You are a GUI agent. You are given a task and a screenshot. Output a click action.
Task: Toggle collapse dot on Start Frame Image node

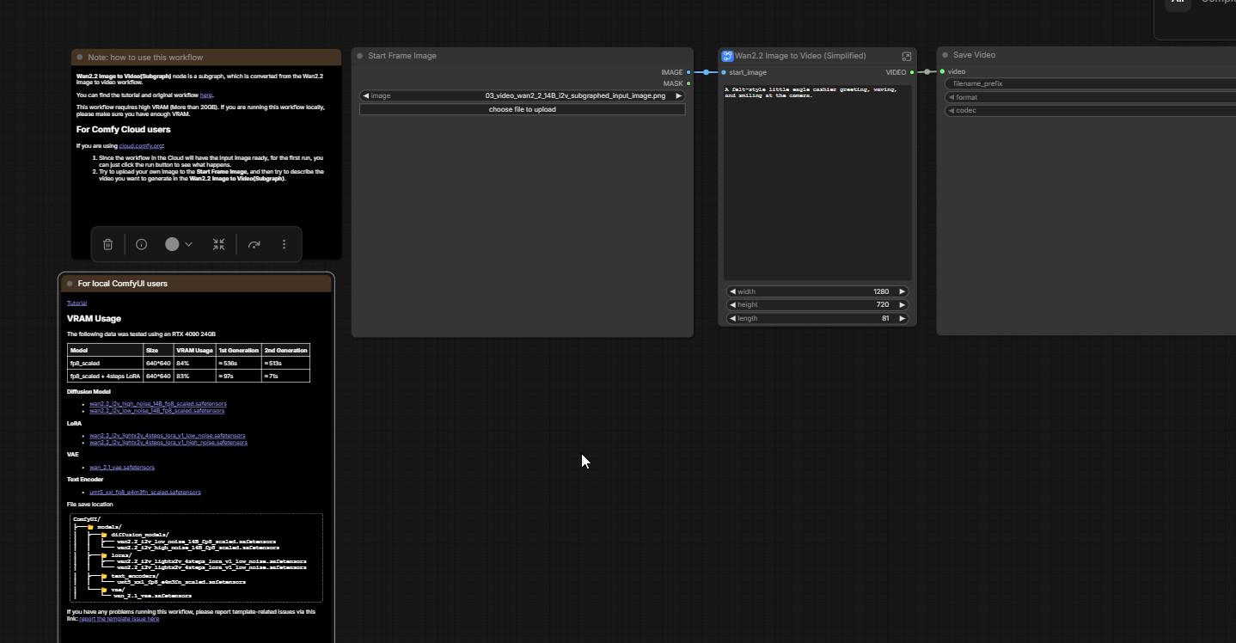360,56
